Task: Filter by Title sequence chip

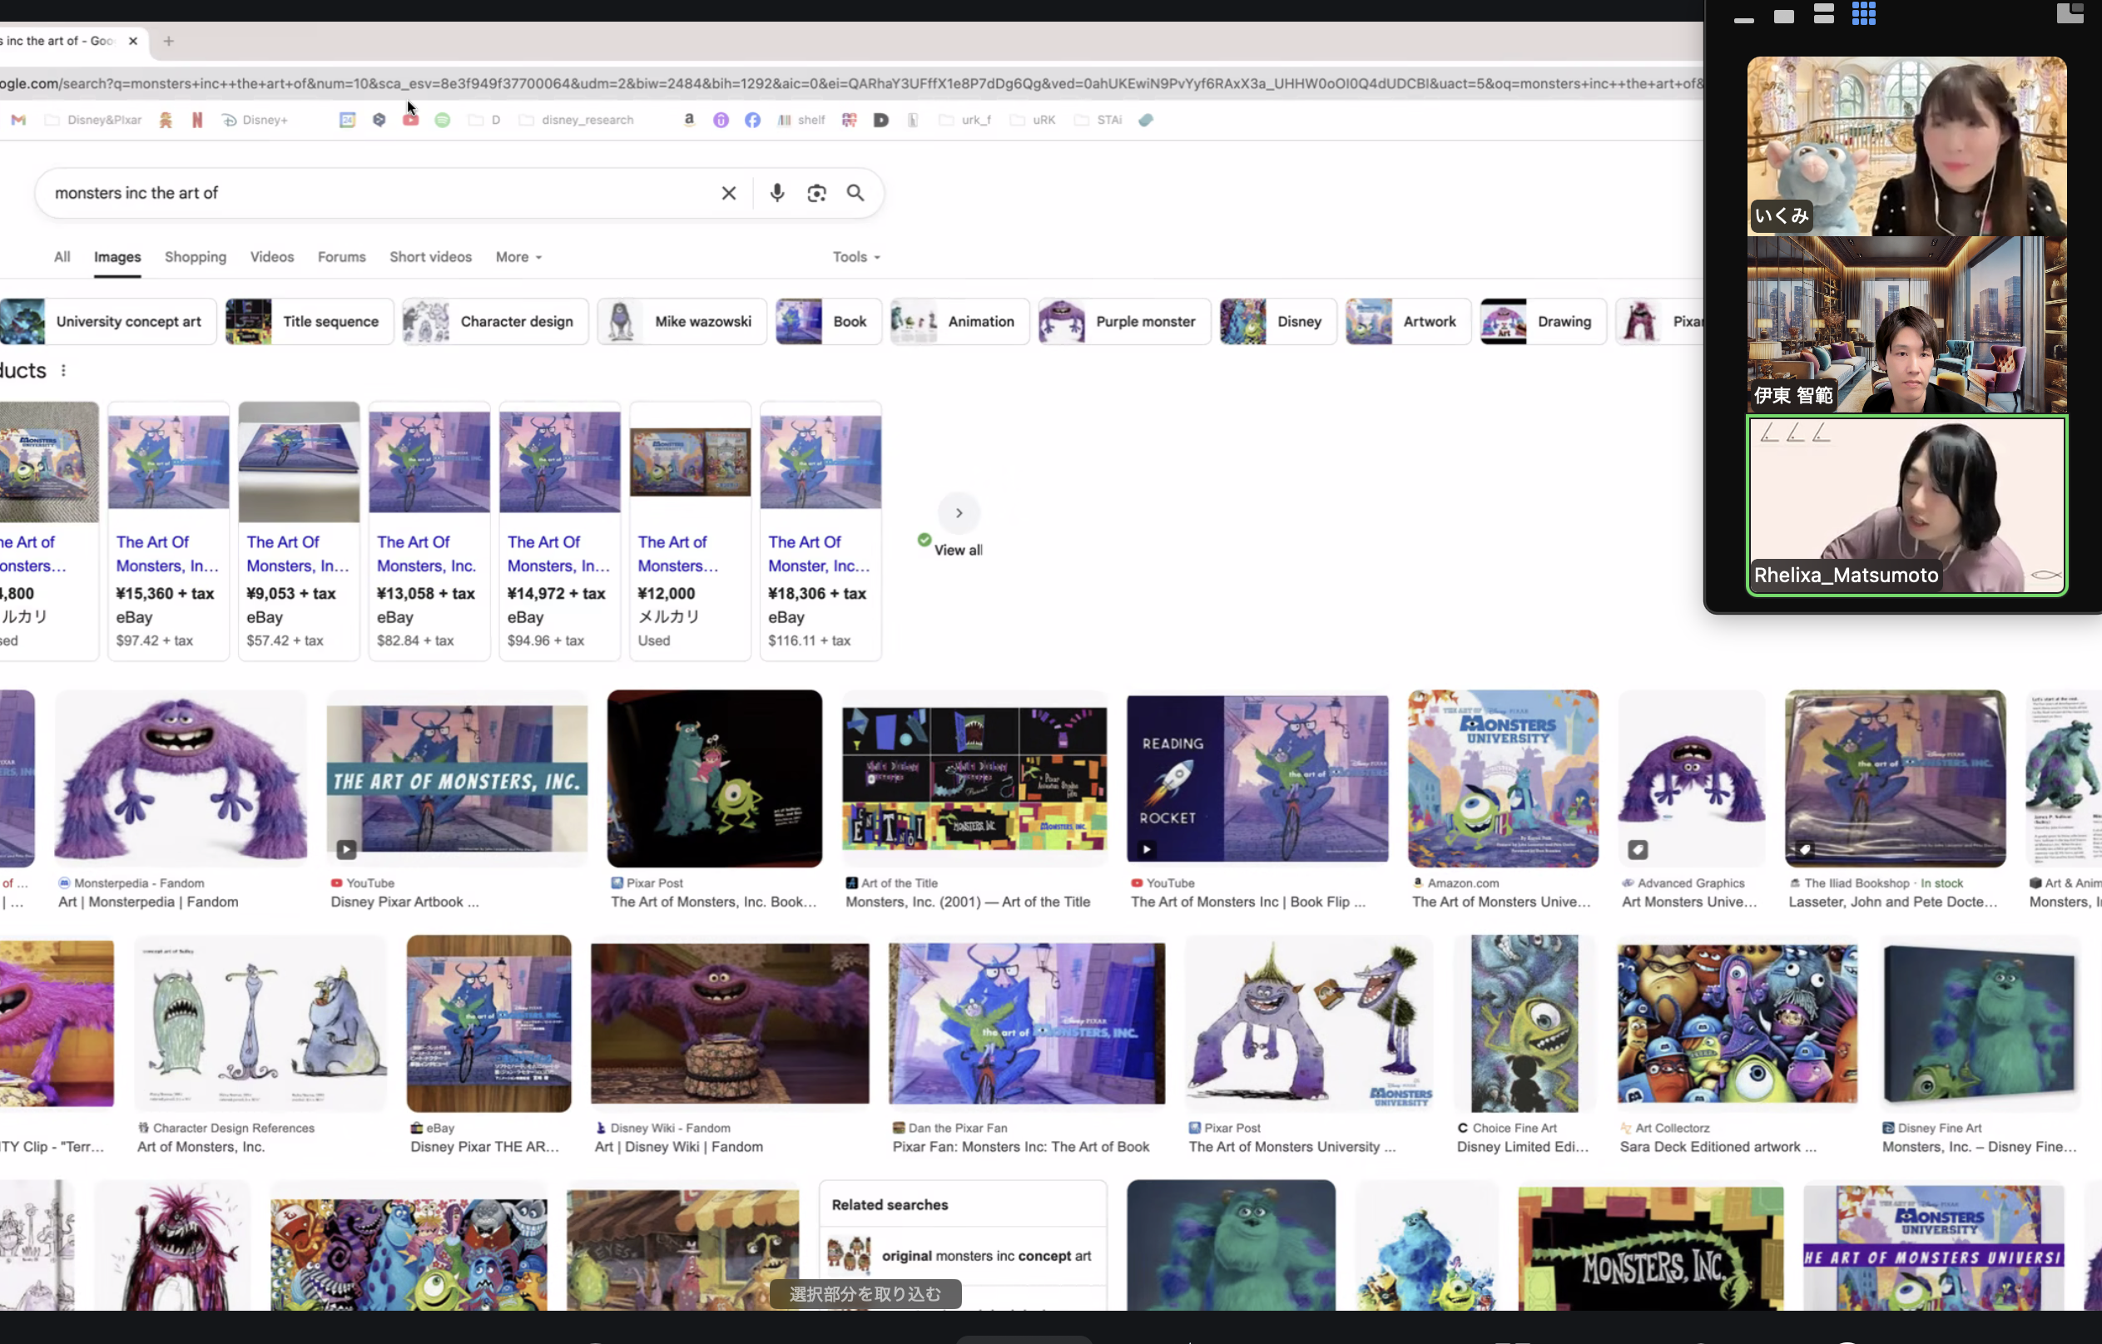Action: [x=310, y=321]
